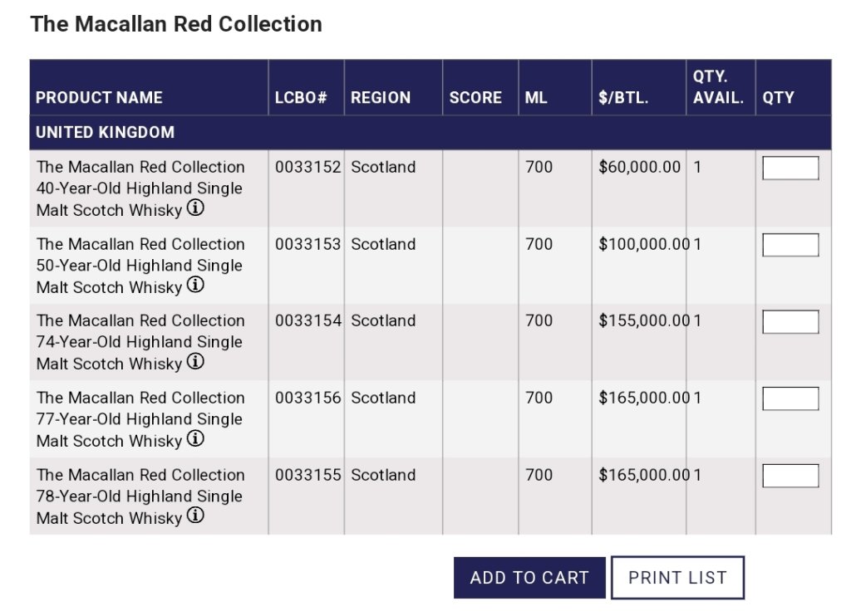The width and height of the screenshot is (851, 616).
Task: Select the 78-Year-Old Highland Single Malt name
Action: pos(140,496)
